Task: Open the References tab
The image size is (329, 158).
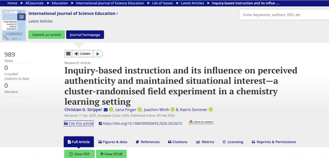Action: click(x=148, y=142)
